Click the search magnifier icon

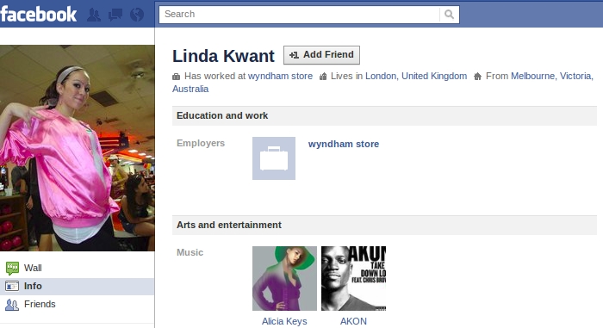pos(449,15)
